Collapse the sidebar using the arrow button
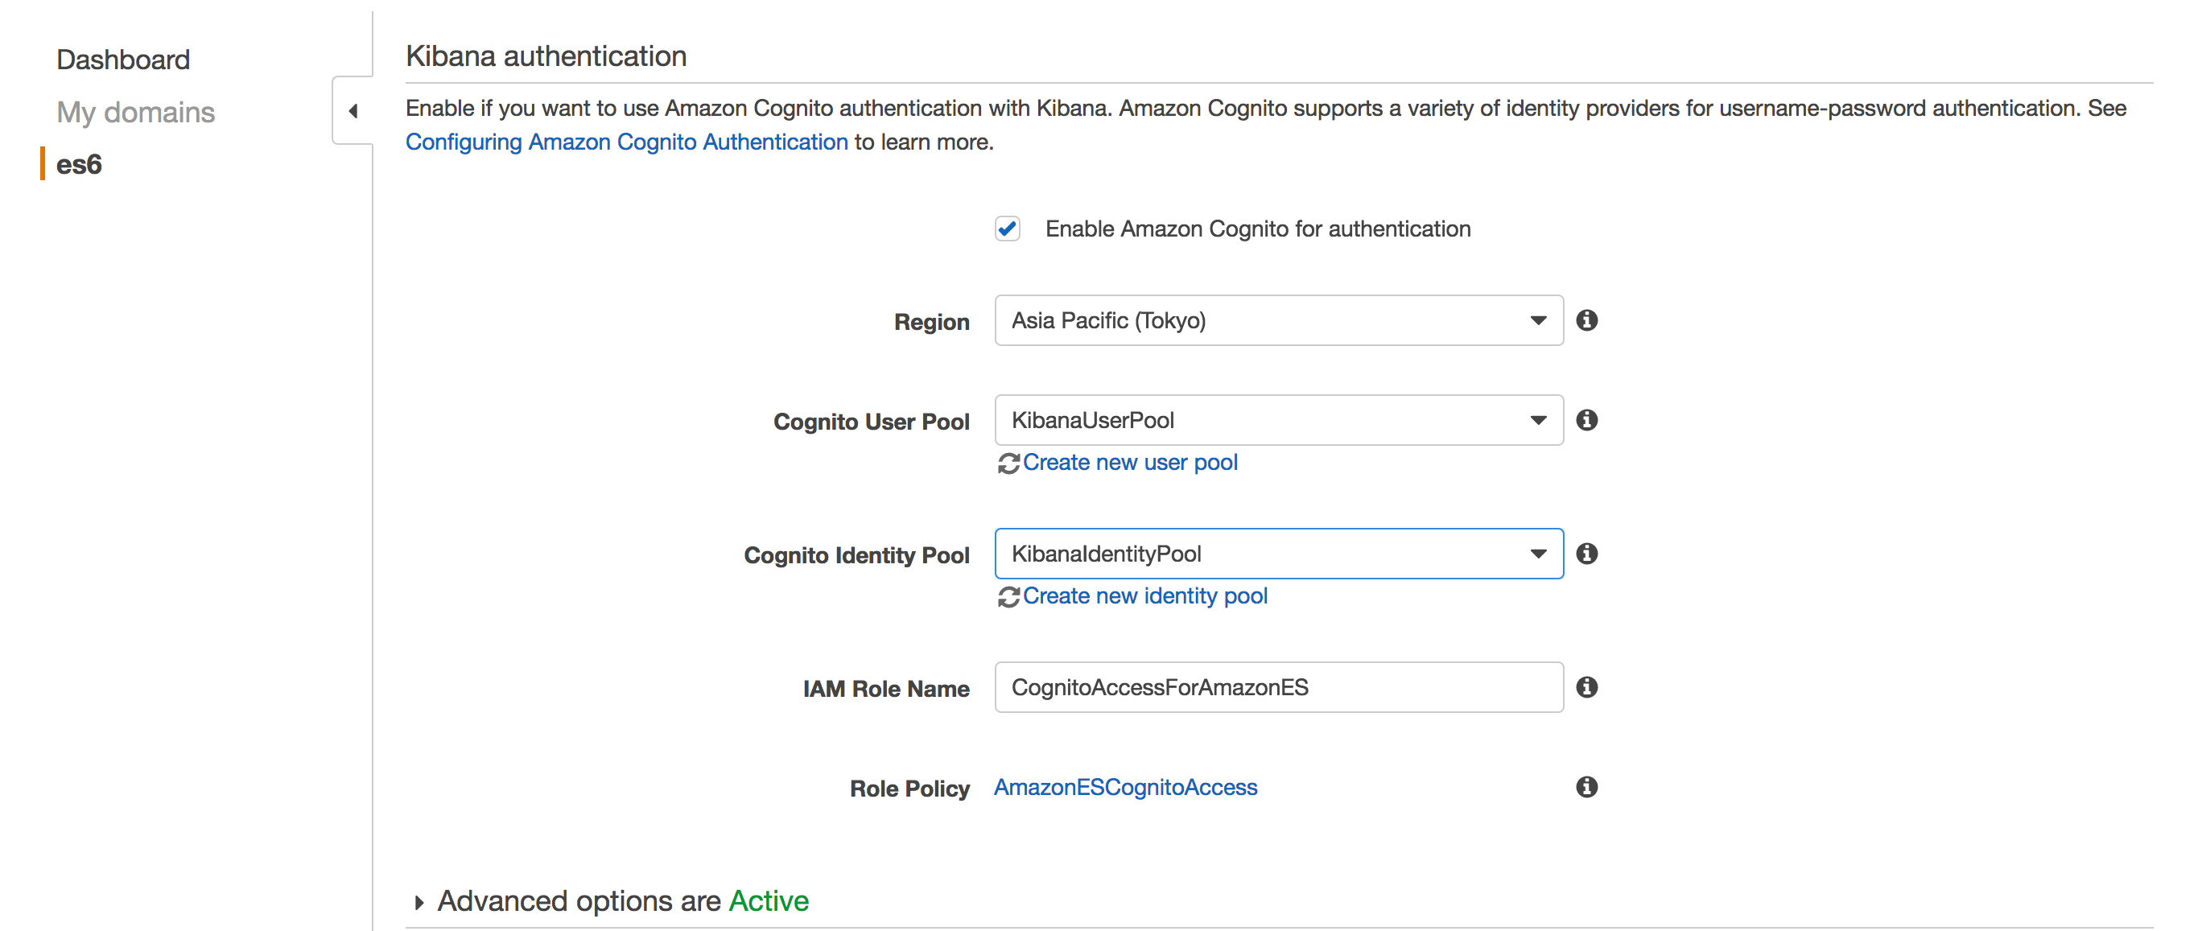Image resolution: width=2202 pixels, height=931 pixels. coord(352,111)
